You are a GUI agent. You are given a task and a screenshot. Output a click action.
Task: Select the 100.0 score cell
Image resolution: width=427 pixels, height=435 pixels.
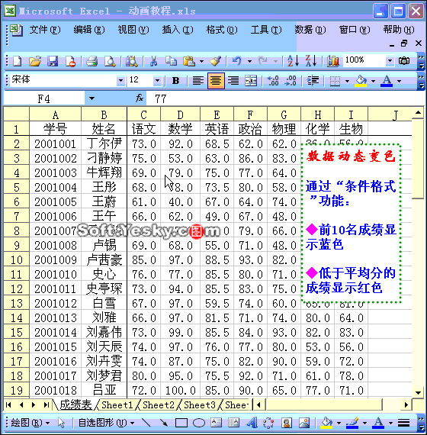click(180, 390)
